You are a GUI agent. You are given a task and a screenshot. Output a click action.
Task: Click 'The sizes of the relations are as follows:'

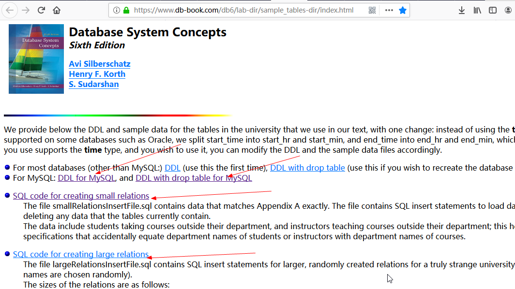coord(97,284)
